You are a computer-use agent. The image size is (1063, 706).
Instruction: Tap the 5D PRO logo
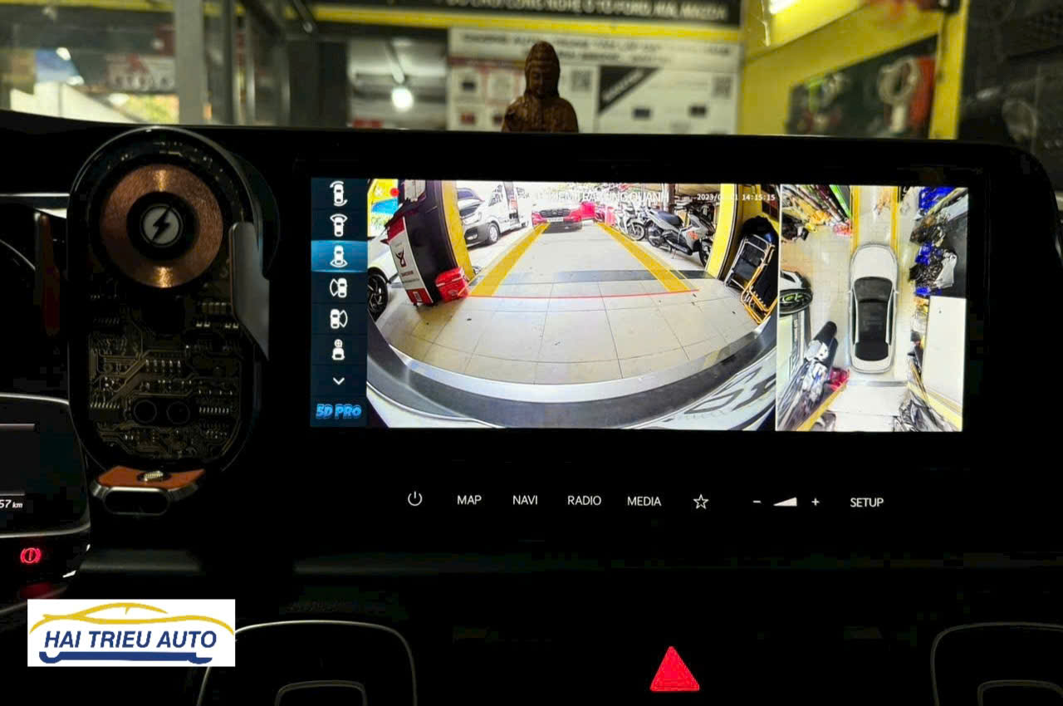click(338, 411)
